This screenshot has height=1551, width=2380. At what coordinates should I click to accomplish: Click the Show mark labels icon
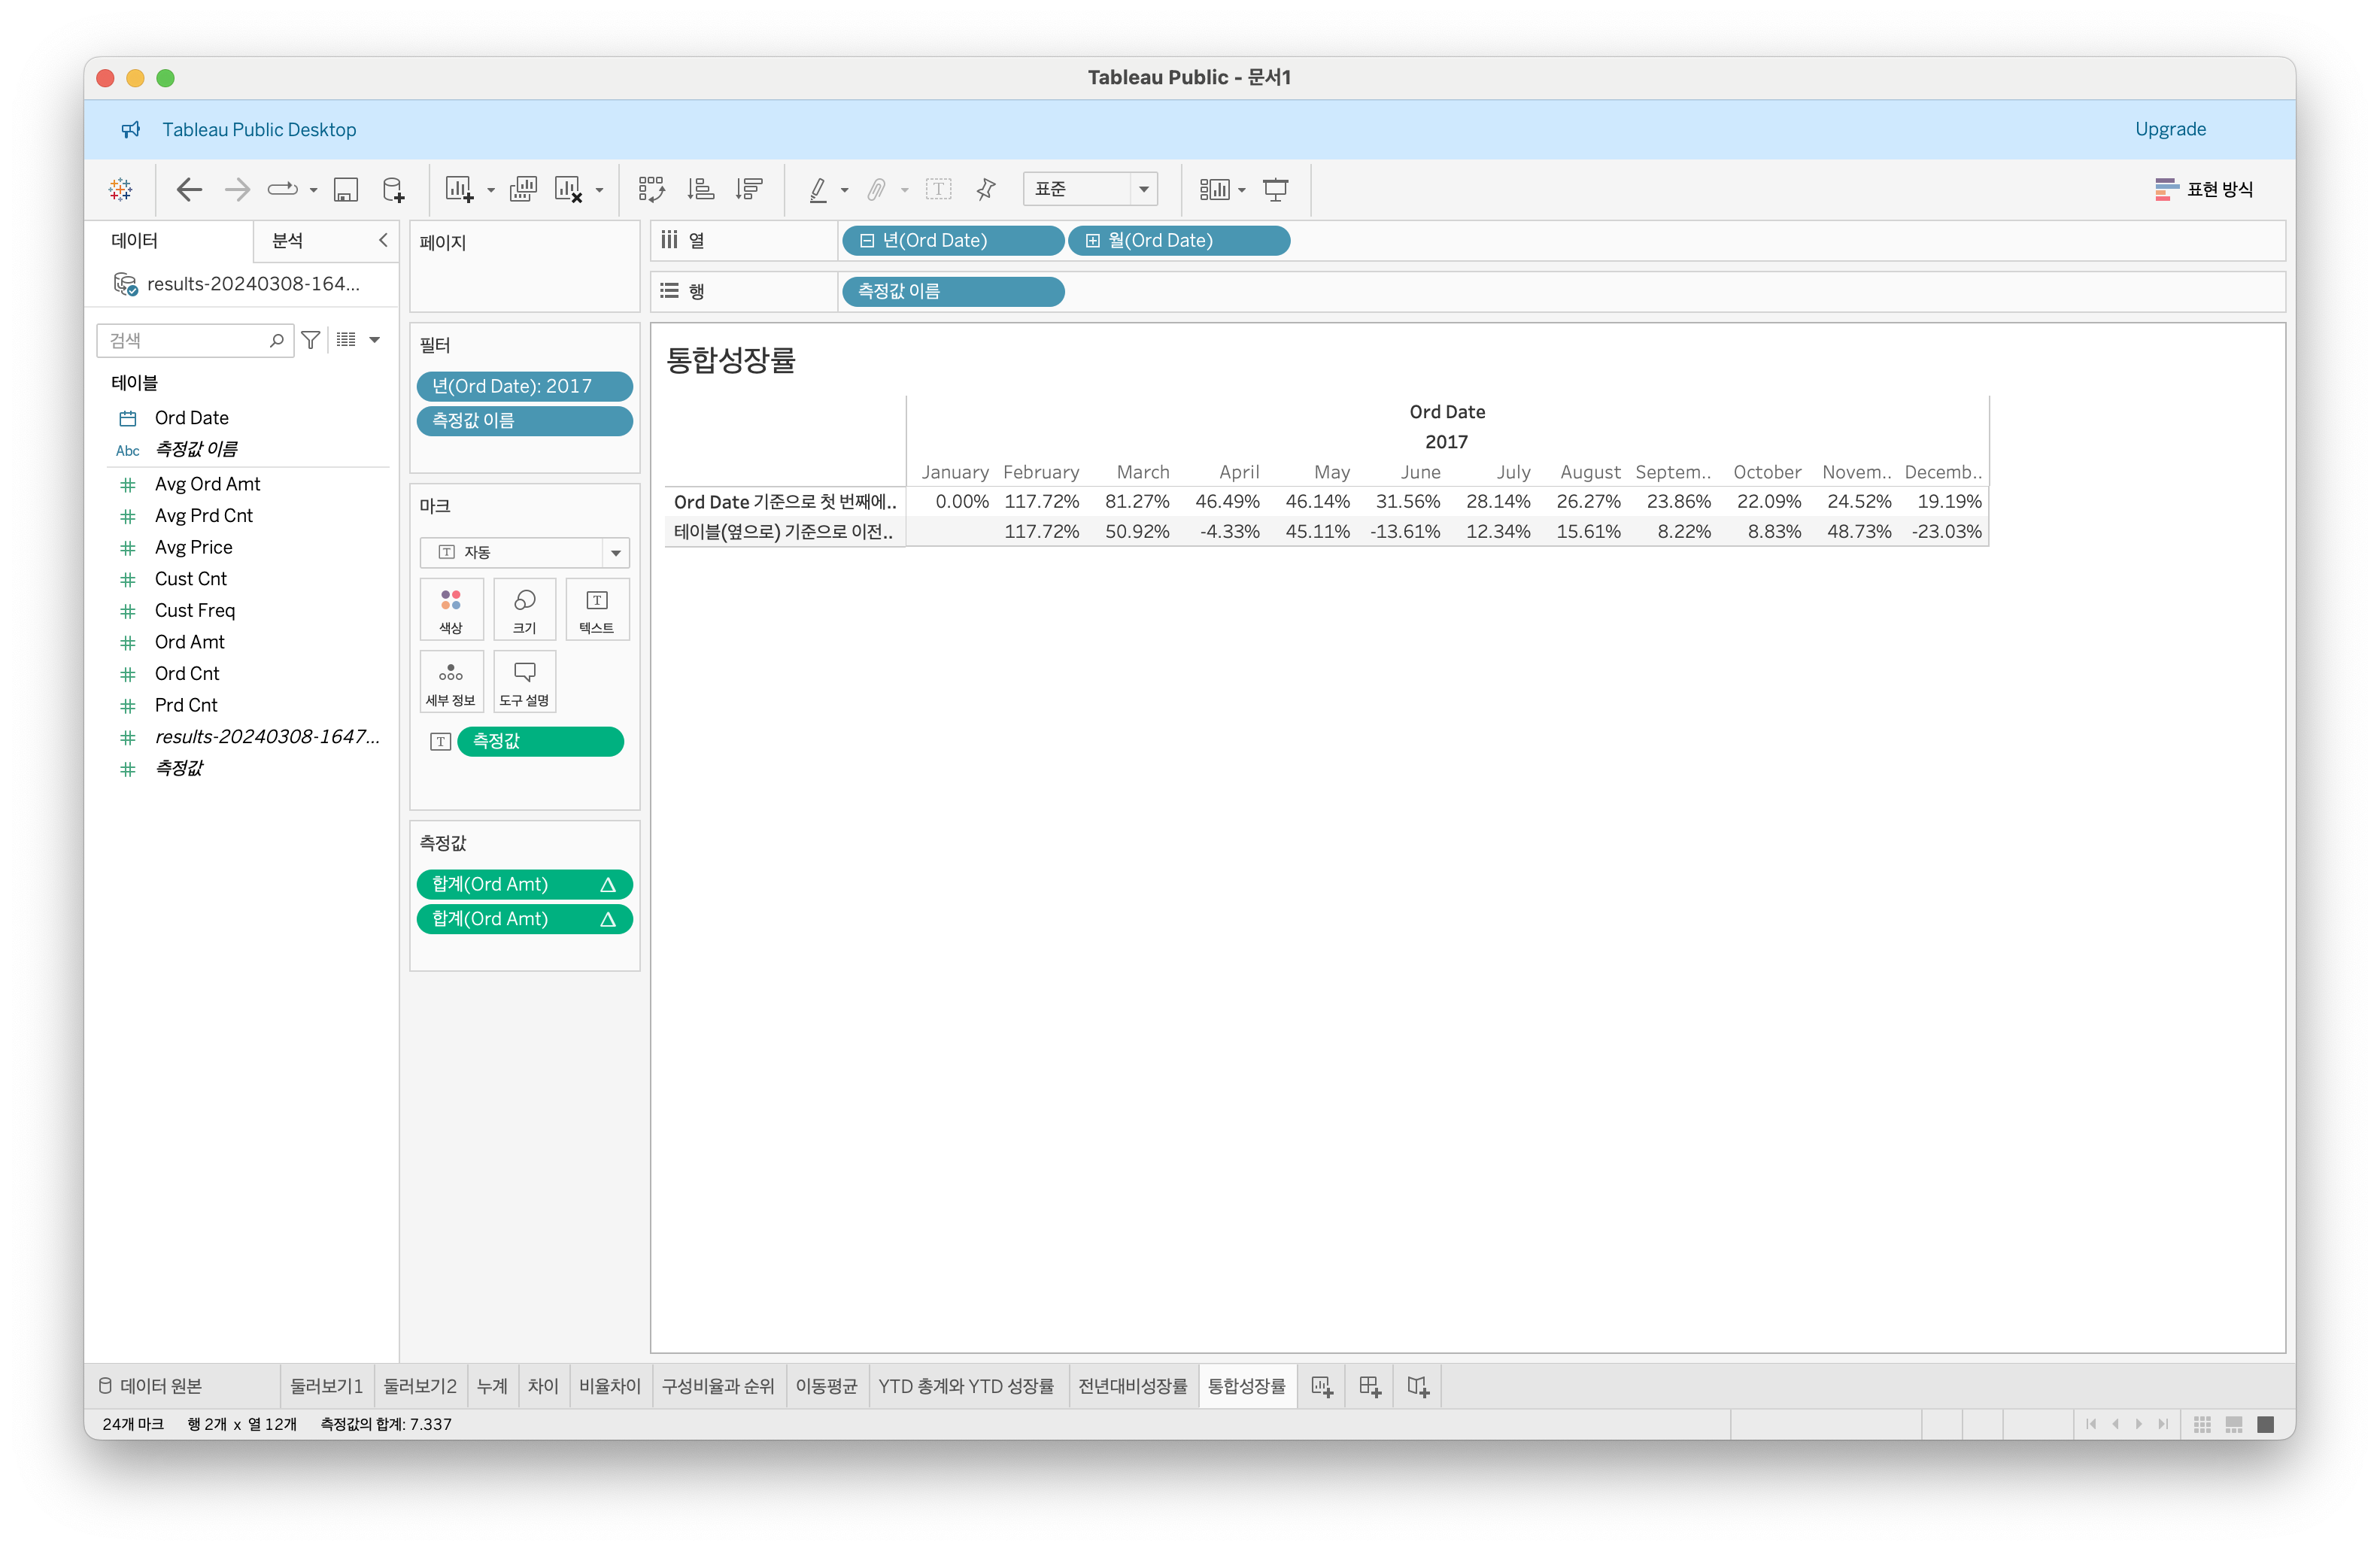tap(938, 189)
